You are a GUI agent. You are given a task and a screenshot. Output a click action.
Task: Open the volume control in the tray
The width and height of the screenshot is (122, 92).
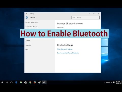tap(109, 82)
